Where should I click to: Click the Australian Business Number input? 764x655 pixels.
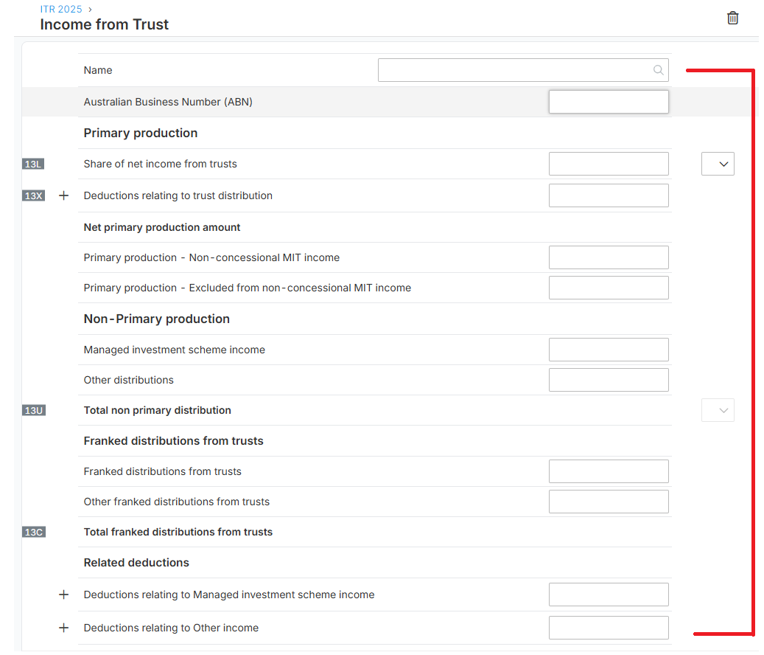click(609, 102)
